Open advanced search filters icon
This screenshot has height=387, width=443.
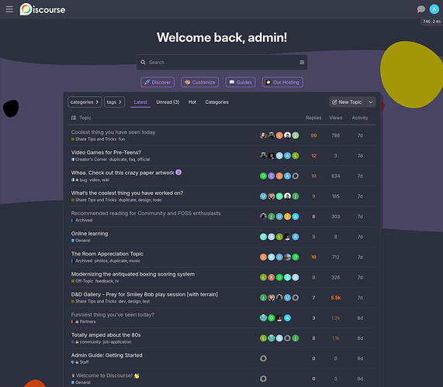[x=302, y=62]
